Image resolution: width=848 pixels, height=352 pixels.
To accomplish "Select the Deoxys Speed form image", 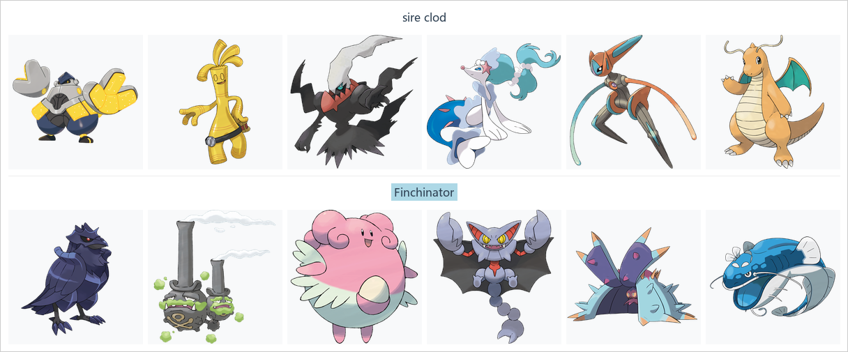I will coord(633,102).
